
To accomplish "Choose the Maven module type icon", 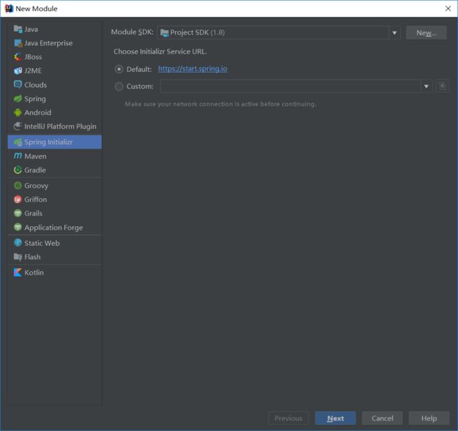I will point(18,156).
